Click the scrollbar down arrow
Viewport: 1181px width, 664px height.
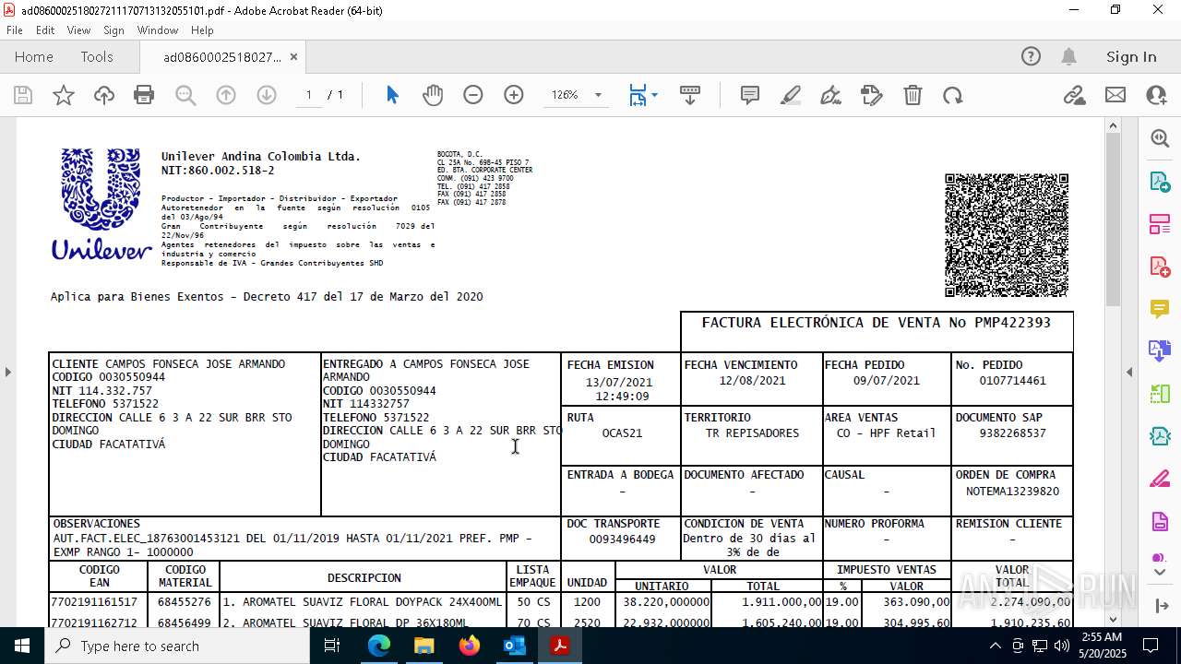click(x=1113, y=619)
